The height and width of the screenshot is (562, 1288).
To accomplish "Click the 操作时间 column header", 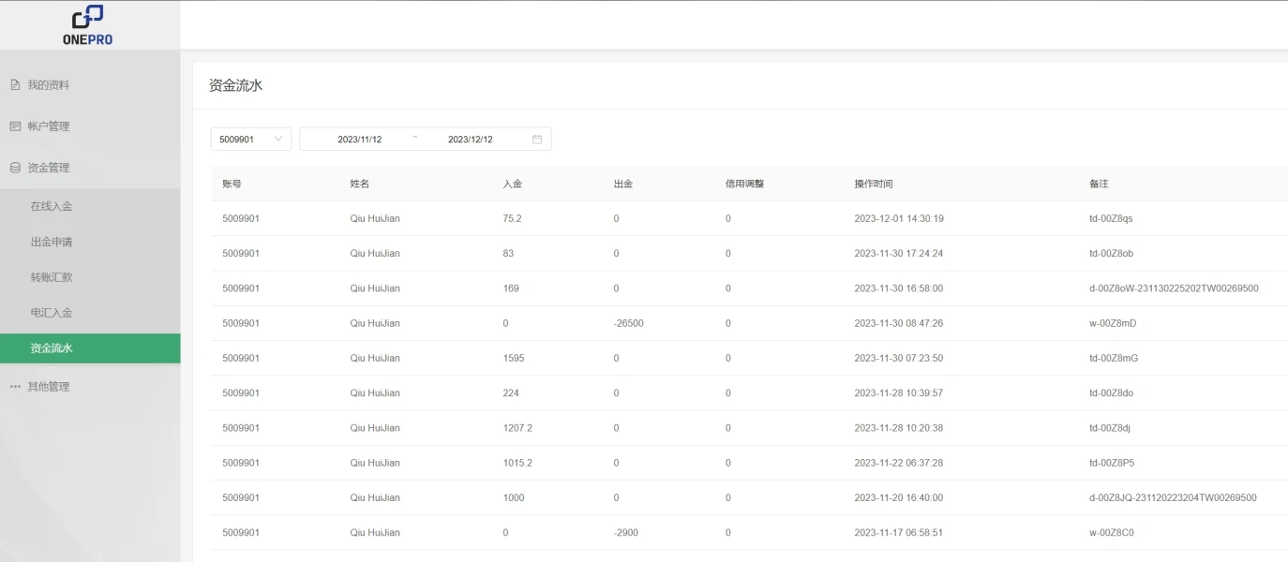I will pos(873,184).
